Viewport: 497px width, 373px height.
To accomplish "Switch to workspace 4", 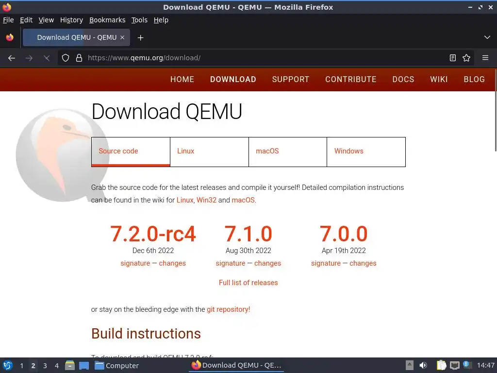I will click(57, 366).
